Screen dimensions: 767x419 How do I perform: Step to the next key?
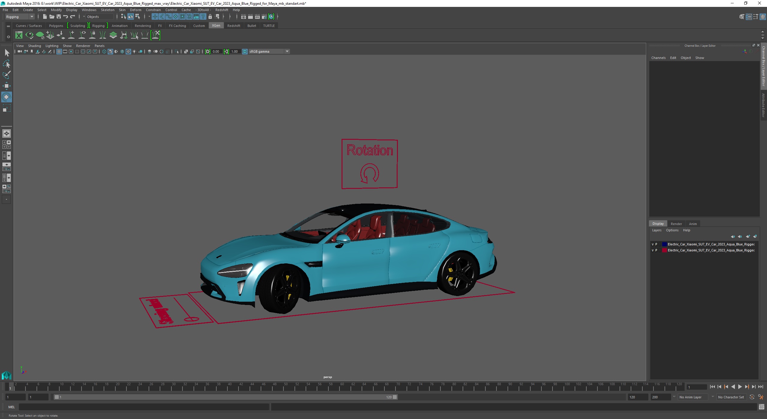coord(747,387)
